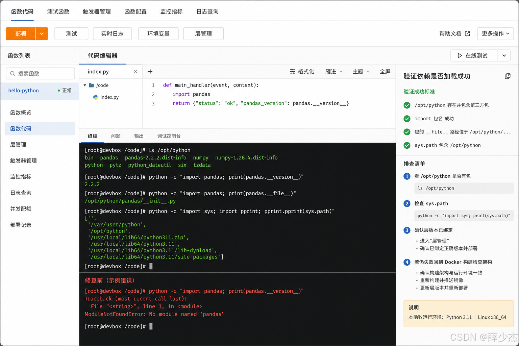Click code line 2 import pandas
The image size is (519, 346).
[191, 94]
